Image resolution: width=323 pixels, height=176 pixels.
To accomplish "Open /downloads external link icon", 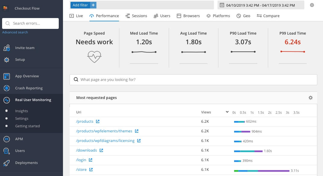I will [x=101, y=150].
